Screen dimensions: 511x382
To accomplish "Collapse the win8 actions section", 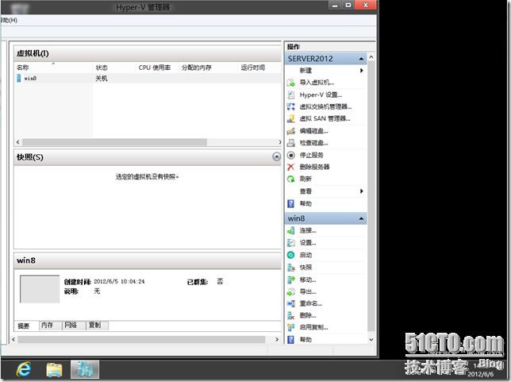I will (x=362, y=218).
